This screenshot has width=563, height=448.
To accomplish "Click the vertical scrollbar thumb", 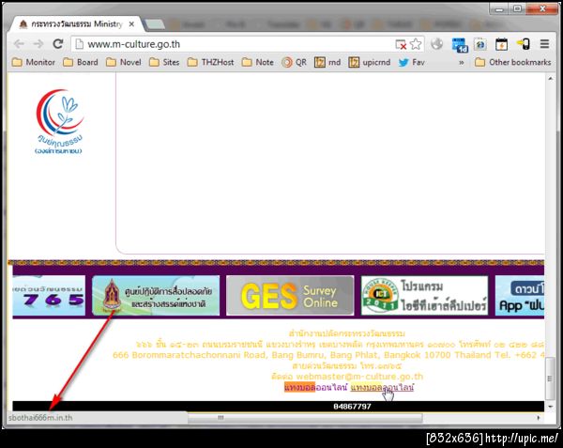I will 550,378.
